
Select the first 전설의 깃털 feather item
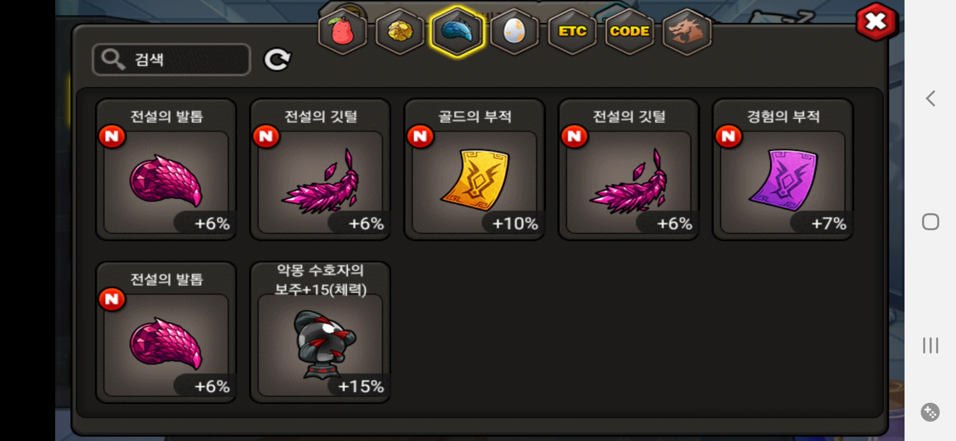click(320, 169)
